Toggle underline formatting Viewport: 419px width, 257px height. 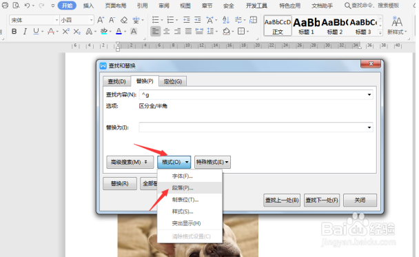click(x=36, y=32)
